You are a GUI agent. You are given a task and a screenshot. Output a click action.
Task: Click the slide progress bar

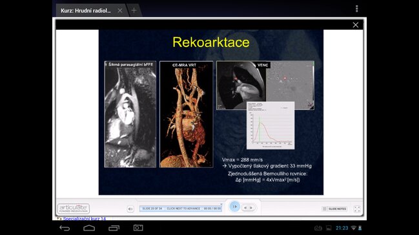click(181, 209)
